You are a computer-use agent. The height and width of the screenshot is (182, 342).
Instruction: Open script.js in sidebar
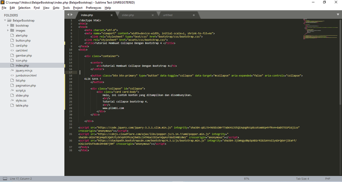pos(21,91)
